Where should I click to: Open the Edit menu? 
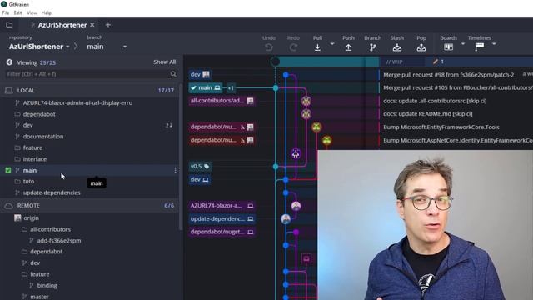tap(18, 12)
